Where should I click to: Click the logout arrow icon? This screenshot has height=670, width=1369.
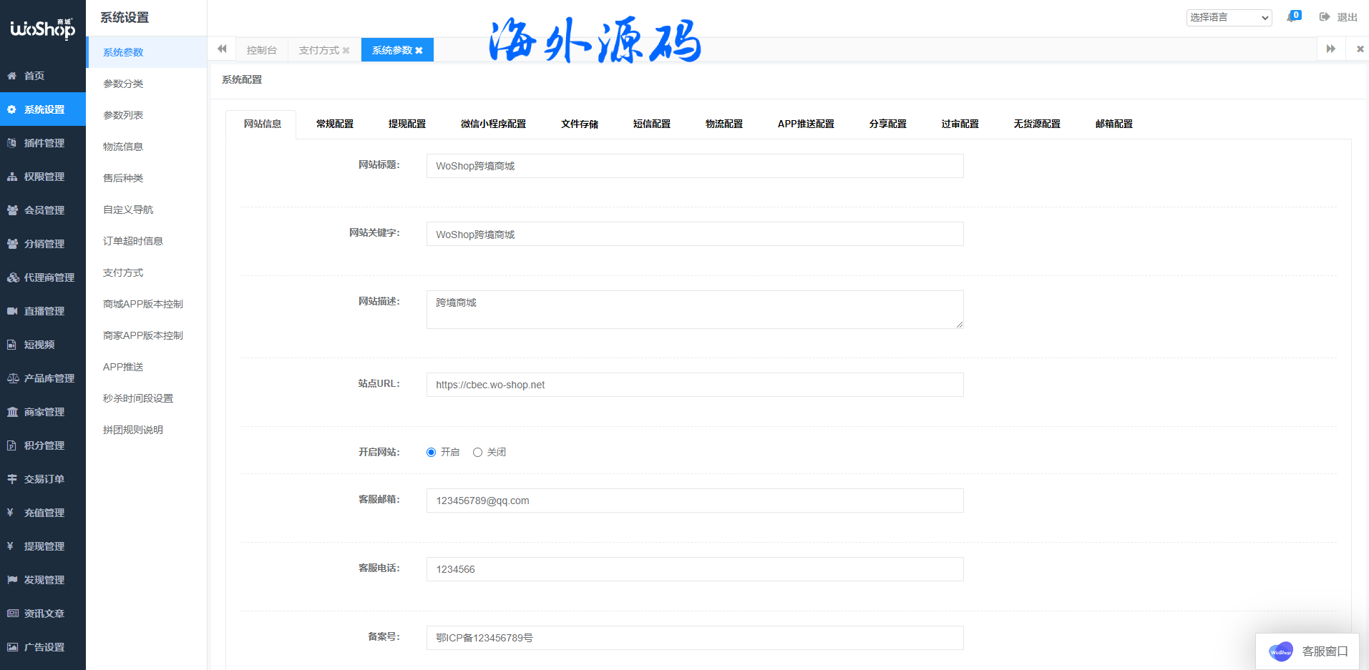1325,17
